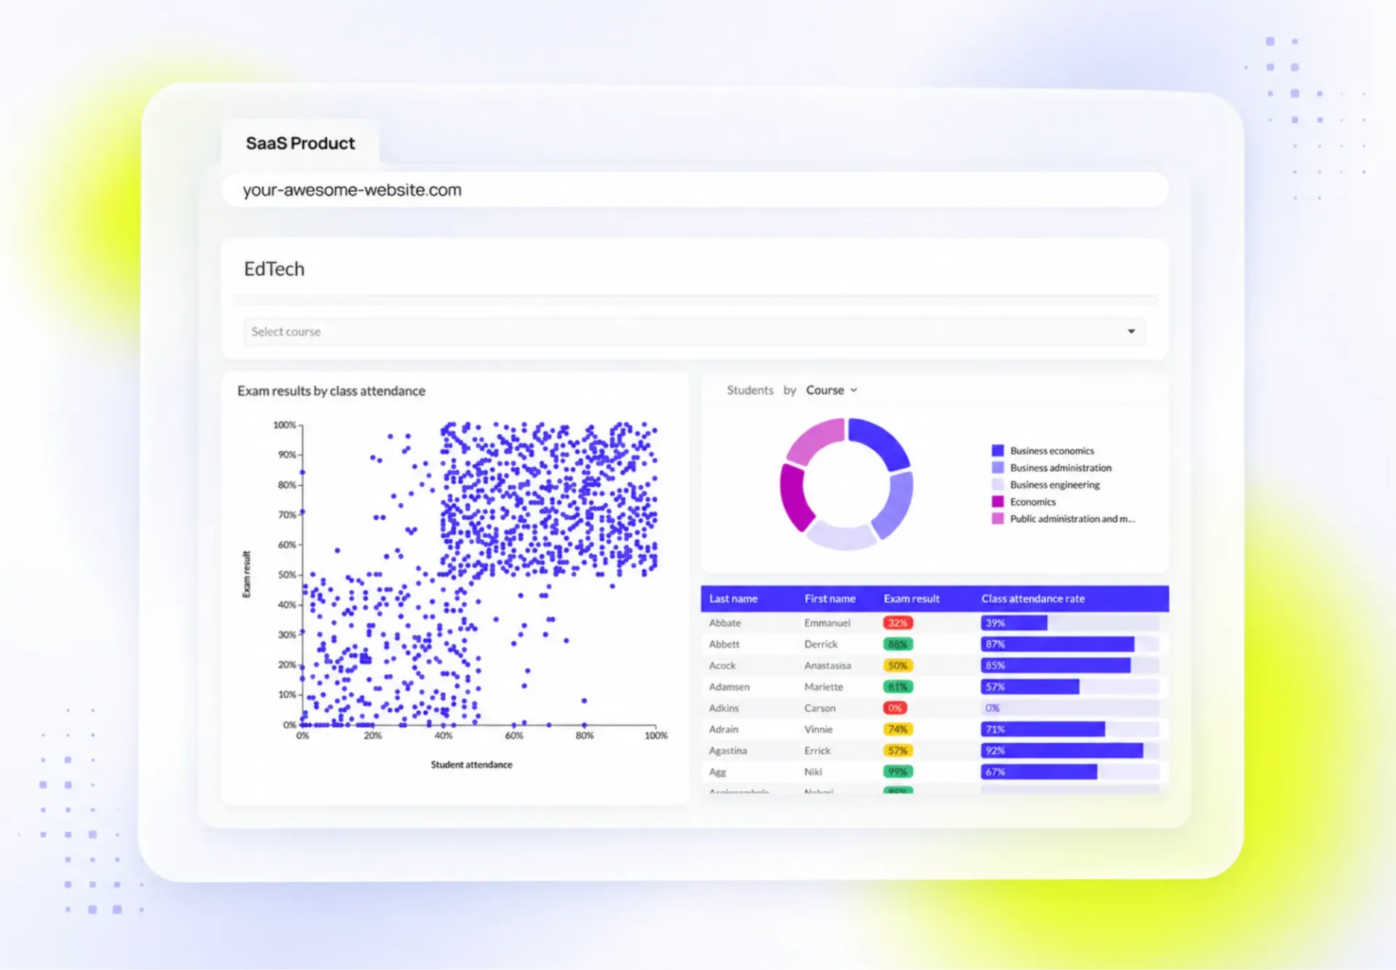Click the 71% attendance bar for Adrain
Image resolution: width=1396 pixels, height=970 pixels.
(x=1043, y=729)
